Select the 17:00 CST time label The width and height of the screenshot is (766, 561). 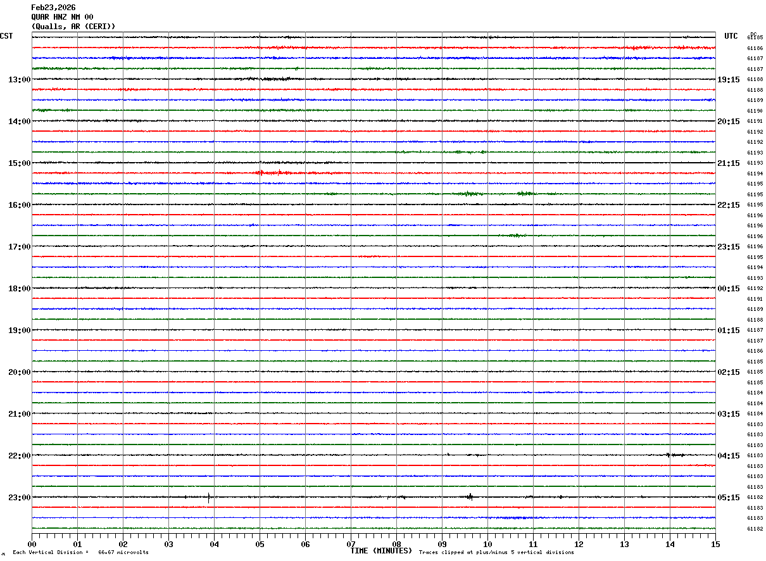[x=19, y=247]
